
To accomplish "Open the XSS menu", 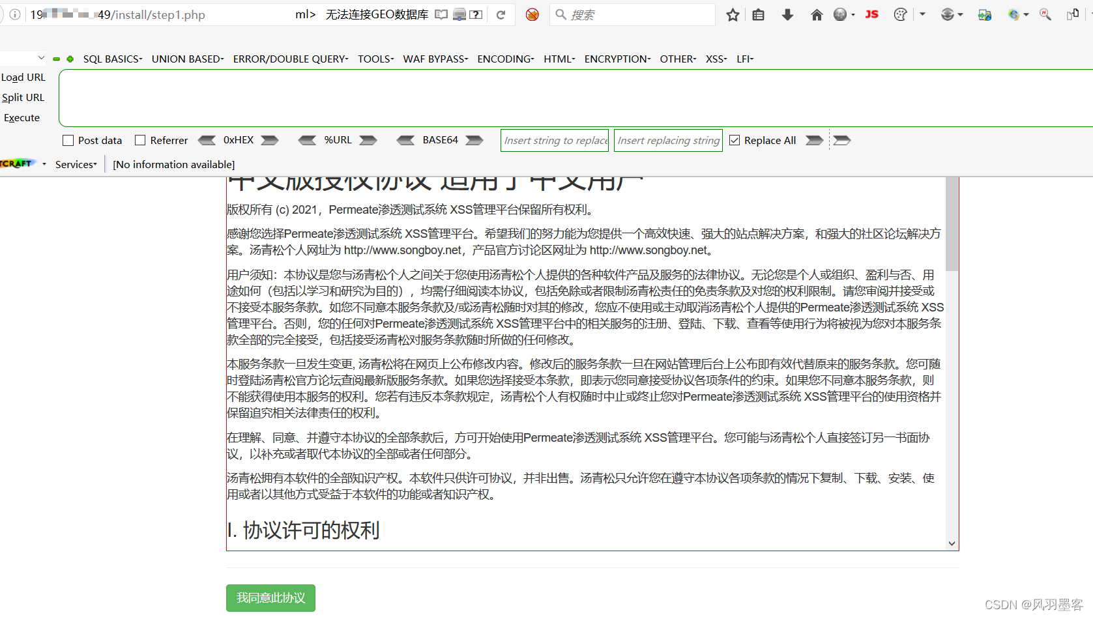I will (716, 59).
